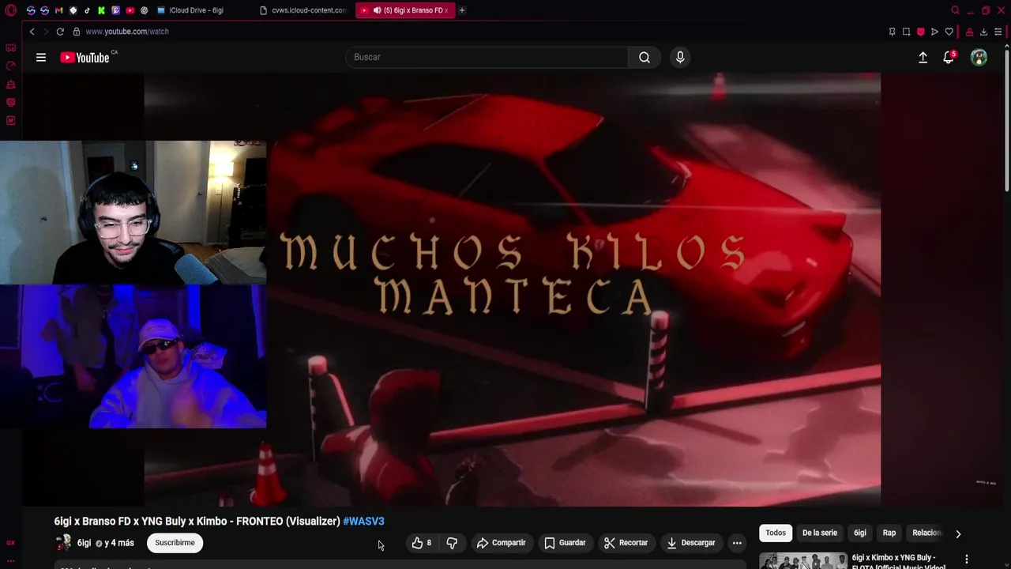This screenshot has height=569, width=1011.
Task: Open YouTube upload/create button
Action: (x=923, y=57)
